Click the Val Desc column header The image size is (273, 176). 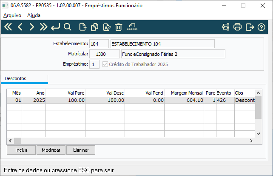point(105,93)
